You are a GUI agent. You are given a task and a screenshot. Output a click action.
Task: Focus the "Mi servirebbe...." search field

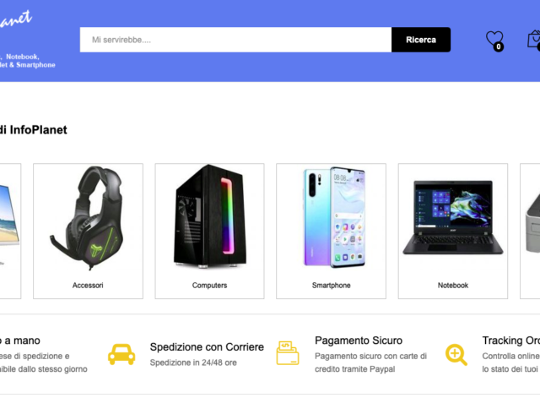click(x=235, y=40)
